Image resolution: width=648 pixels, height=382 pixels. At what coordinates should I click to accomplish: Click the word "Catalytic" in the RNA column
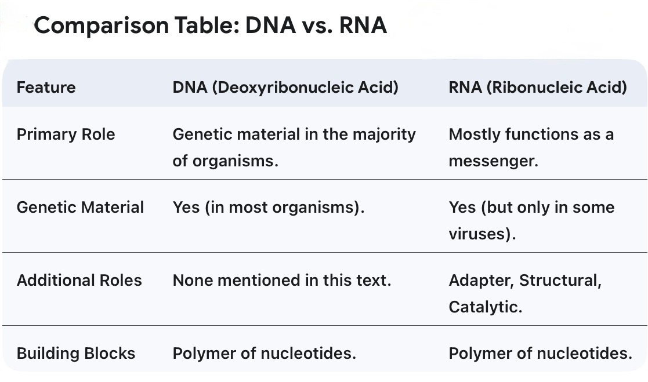483,307
